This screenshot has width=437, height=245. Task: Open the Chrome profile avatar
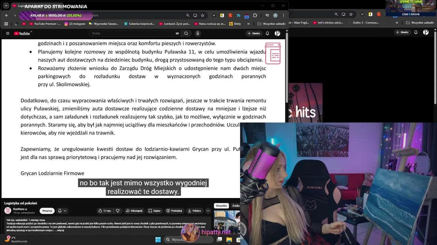[276, 15]
